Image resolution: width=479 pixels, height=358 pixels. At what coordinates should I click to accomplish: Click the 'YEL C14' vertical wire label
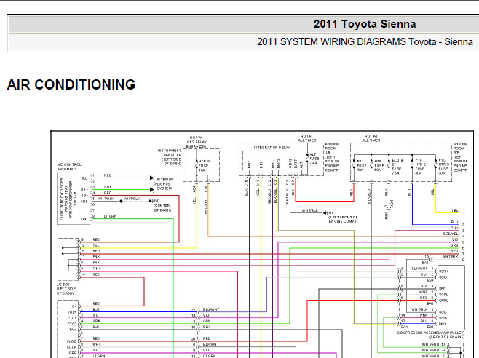click(x=258, y=188)
